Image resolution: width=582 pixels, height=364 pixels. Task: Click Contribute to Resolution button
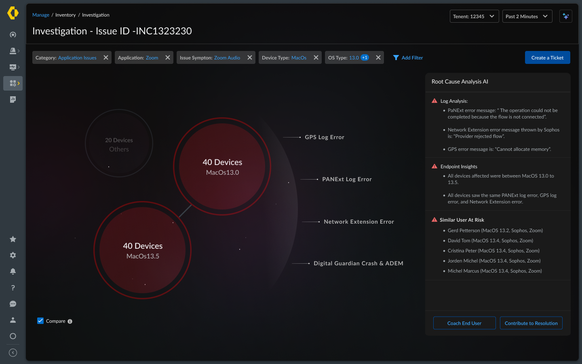click(x=531, y=323)
